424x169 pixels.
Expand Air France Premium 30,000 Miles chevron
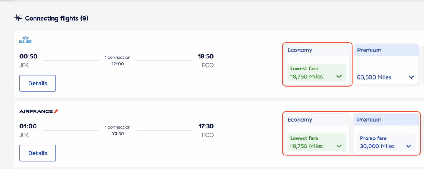(x=409, y=147)
